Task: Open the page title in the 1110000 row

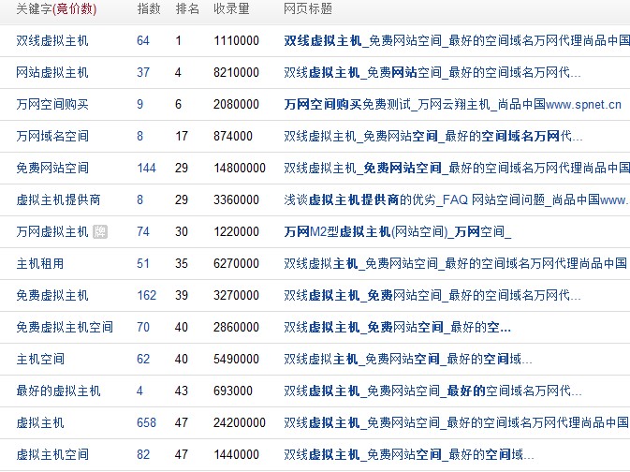Action: point(457,40)
